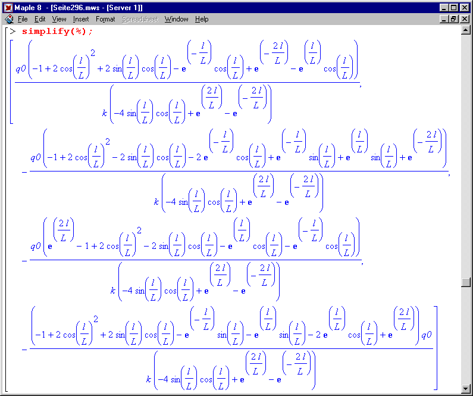Minimize the Maple 8 application window
Screen dimensions: 473x396
point(444,8)
